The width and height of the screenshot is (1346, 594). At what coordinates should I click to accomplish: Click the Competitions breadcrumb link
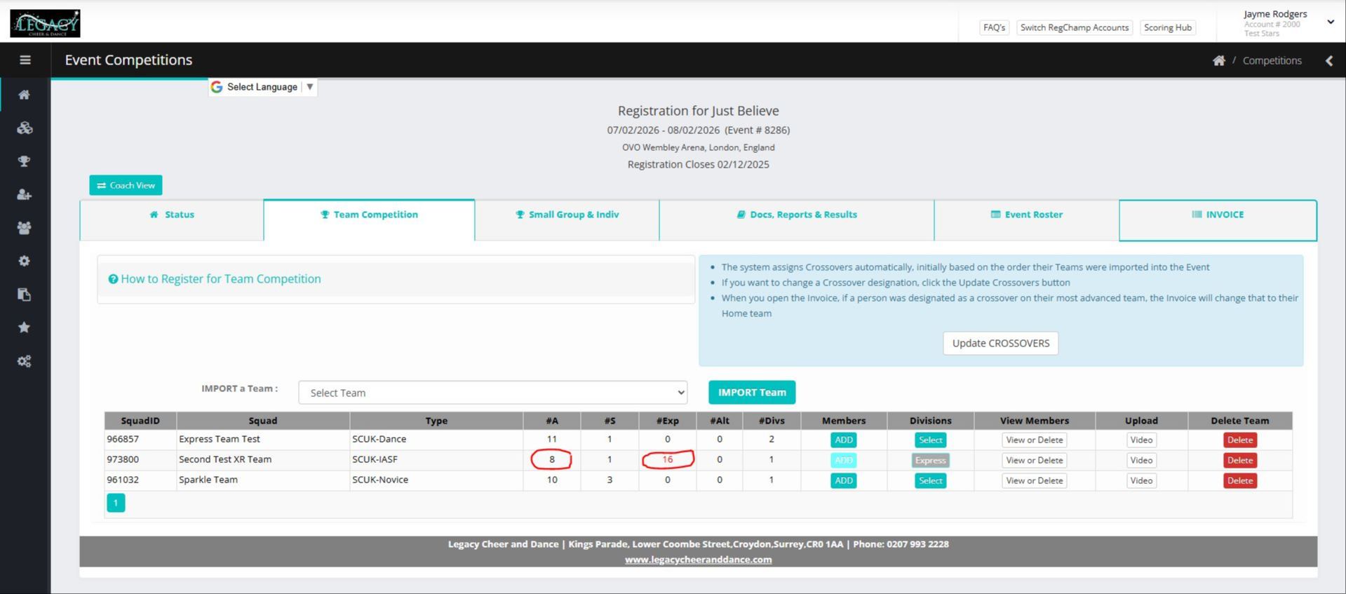pos(1272,61)
